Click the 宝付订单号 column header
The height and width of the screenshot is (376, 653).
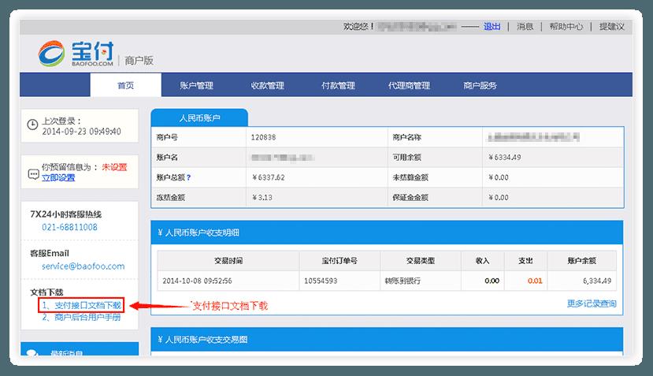(x=339, y=261)
